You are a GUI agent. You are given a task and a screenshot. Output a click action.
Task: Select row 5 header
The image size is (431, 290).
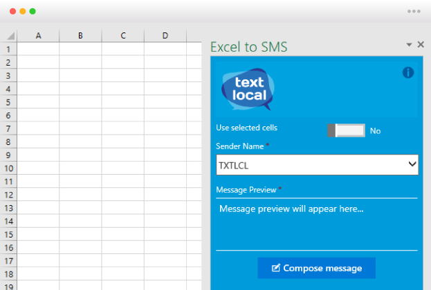pyautogui.click(x=8, y=102)
